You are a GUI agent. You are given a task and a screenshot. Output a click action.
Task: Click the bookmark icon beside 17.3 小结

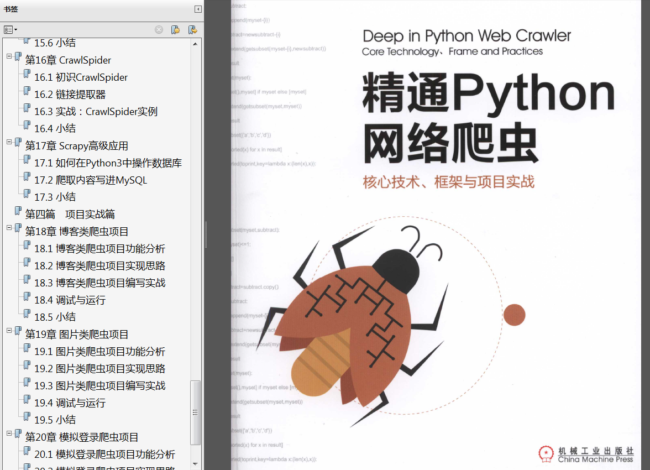[x=27, y=194]
